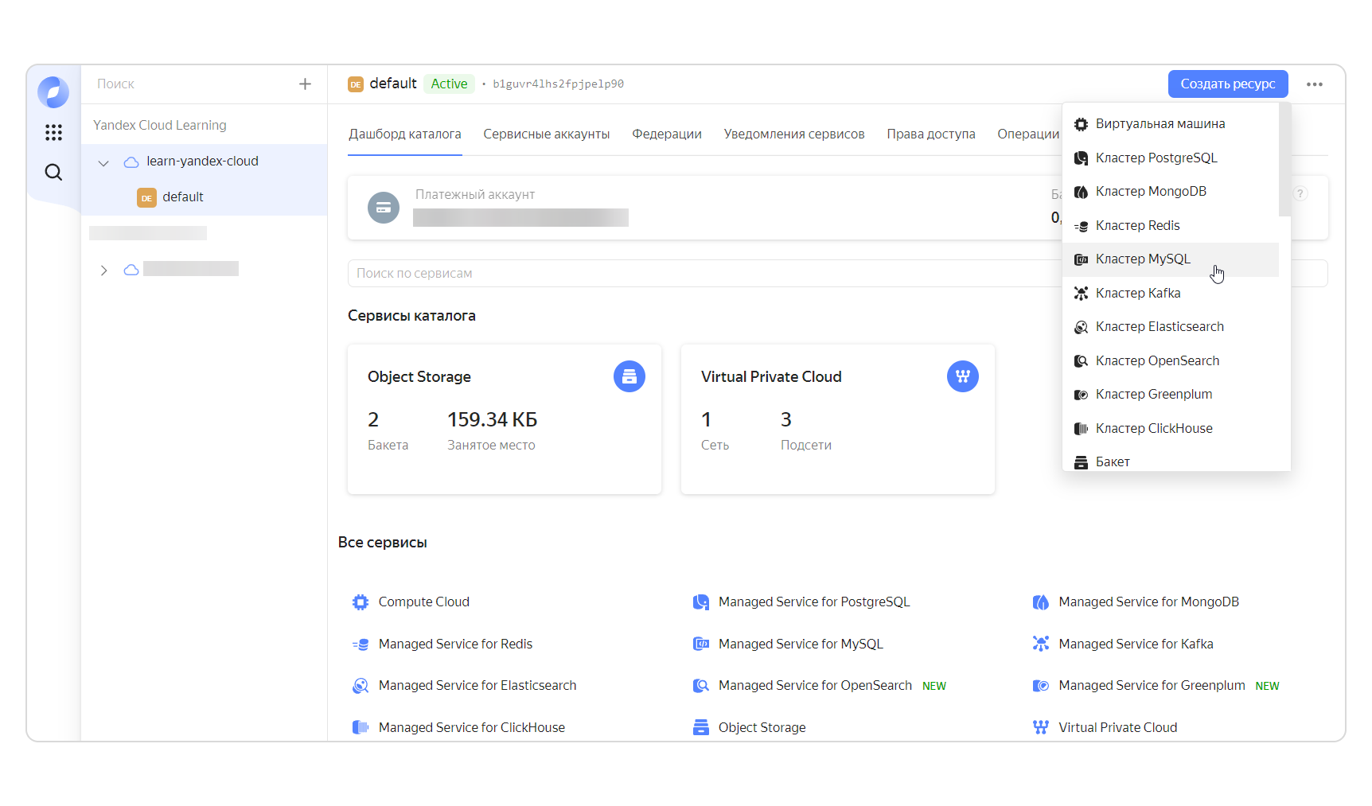Image resolution: width=1372 pixels, height=806 pixels.
Task: Click the Managed Service for Redis icon
Action: pyautogui.click(x=361, y=644)
